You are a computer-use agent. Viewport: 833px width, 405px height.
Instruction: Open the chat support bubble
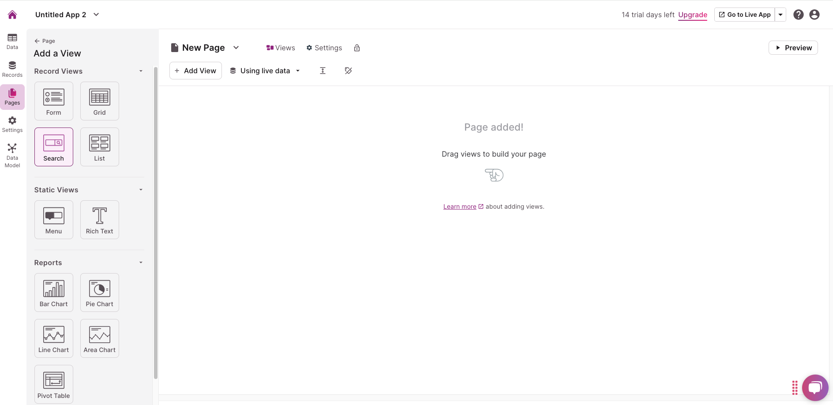pos(815,388)
